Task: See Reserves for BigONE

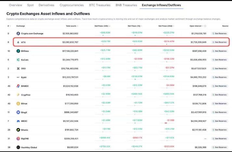Action: (220, 139)
